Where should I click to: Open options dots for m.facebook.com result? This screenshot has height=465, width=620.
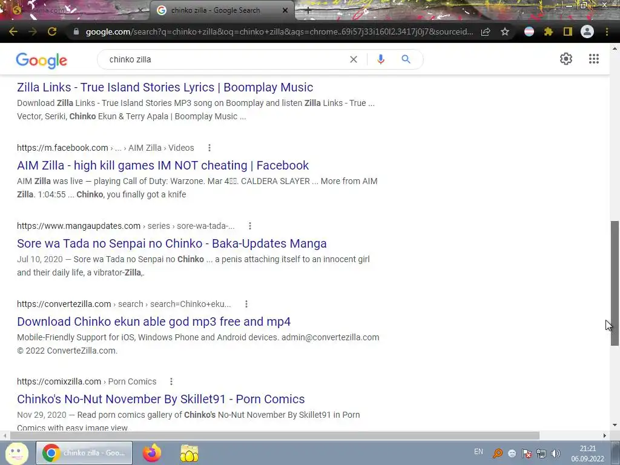coord(209,148)
